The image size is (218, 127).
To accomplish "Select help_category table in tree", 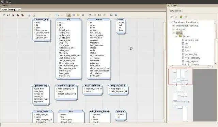I will pos(192,58).
